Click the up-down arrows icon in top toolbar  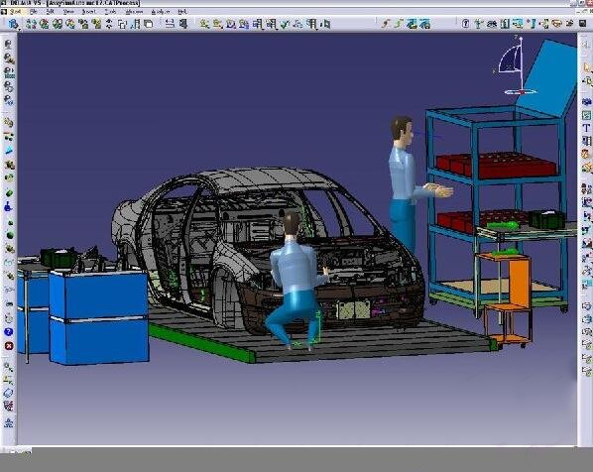coord(109,24)
